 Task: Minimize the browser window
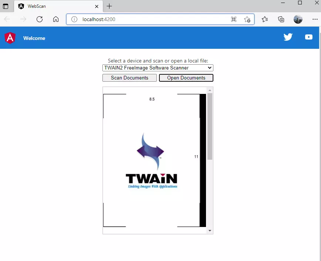[283, 3]
